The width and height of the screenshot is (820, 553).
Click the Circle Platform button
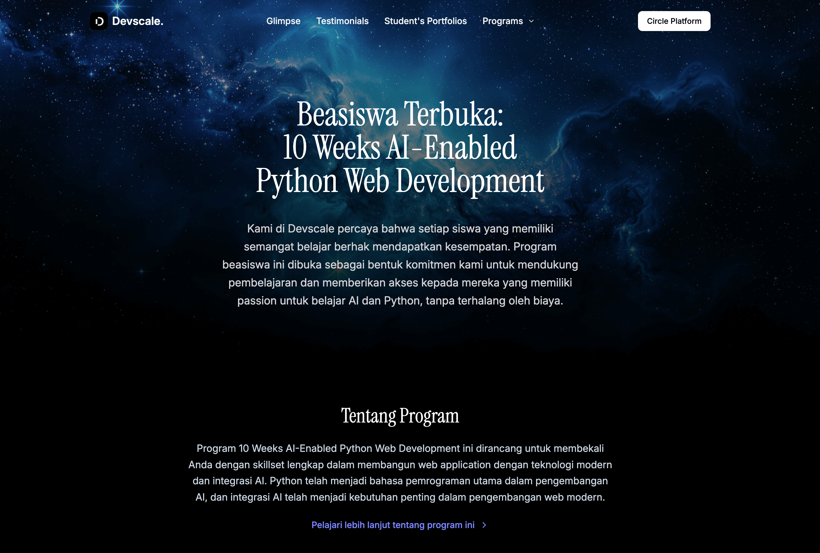(674, 21)
